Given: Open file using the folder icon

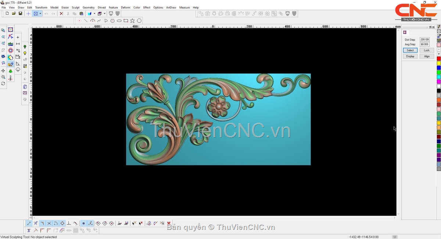Looking at the screenshot, I should pyautogui.click(x=14, y=14).
